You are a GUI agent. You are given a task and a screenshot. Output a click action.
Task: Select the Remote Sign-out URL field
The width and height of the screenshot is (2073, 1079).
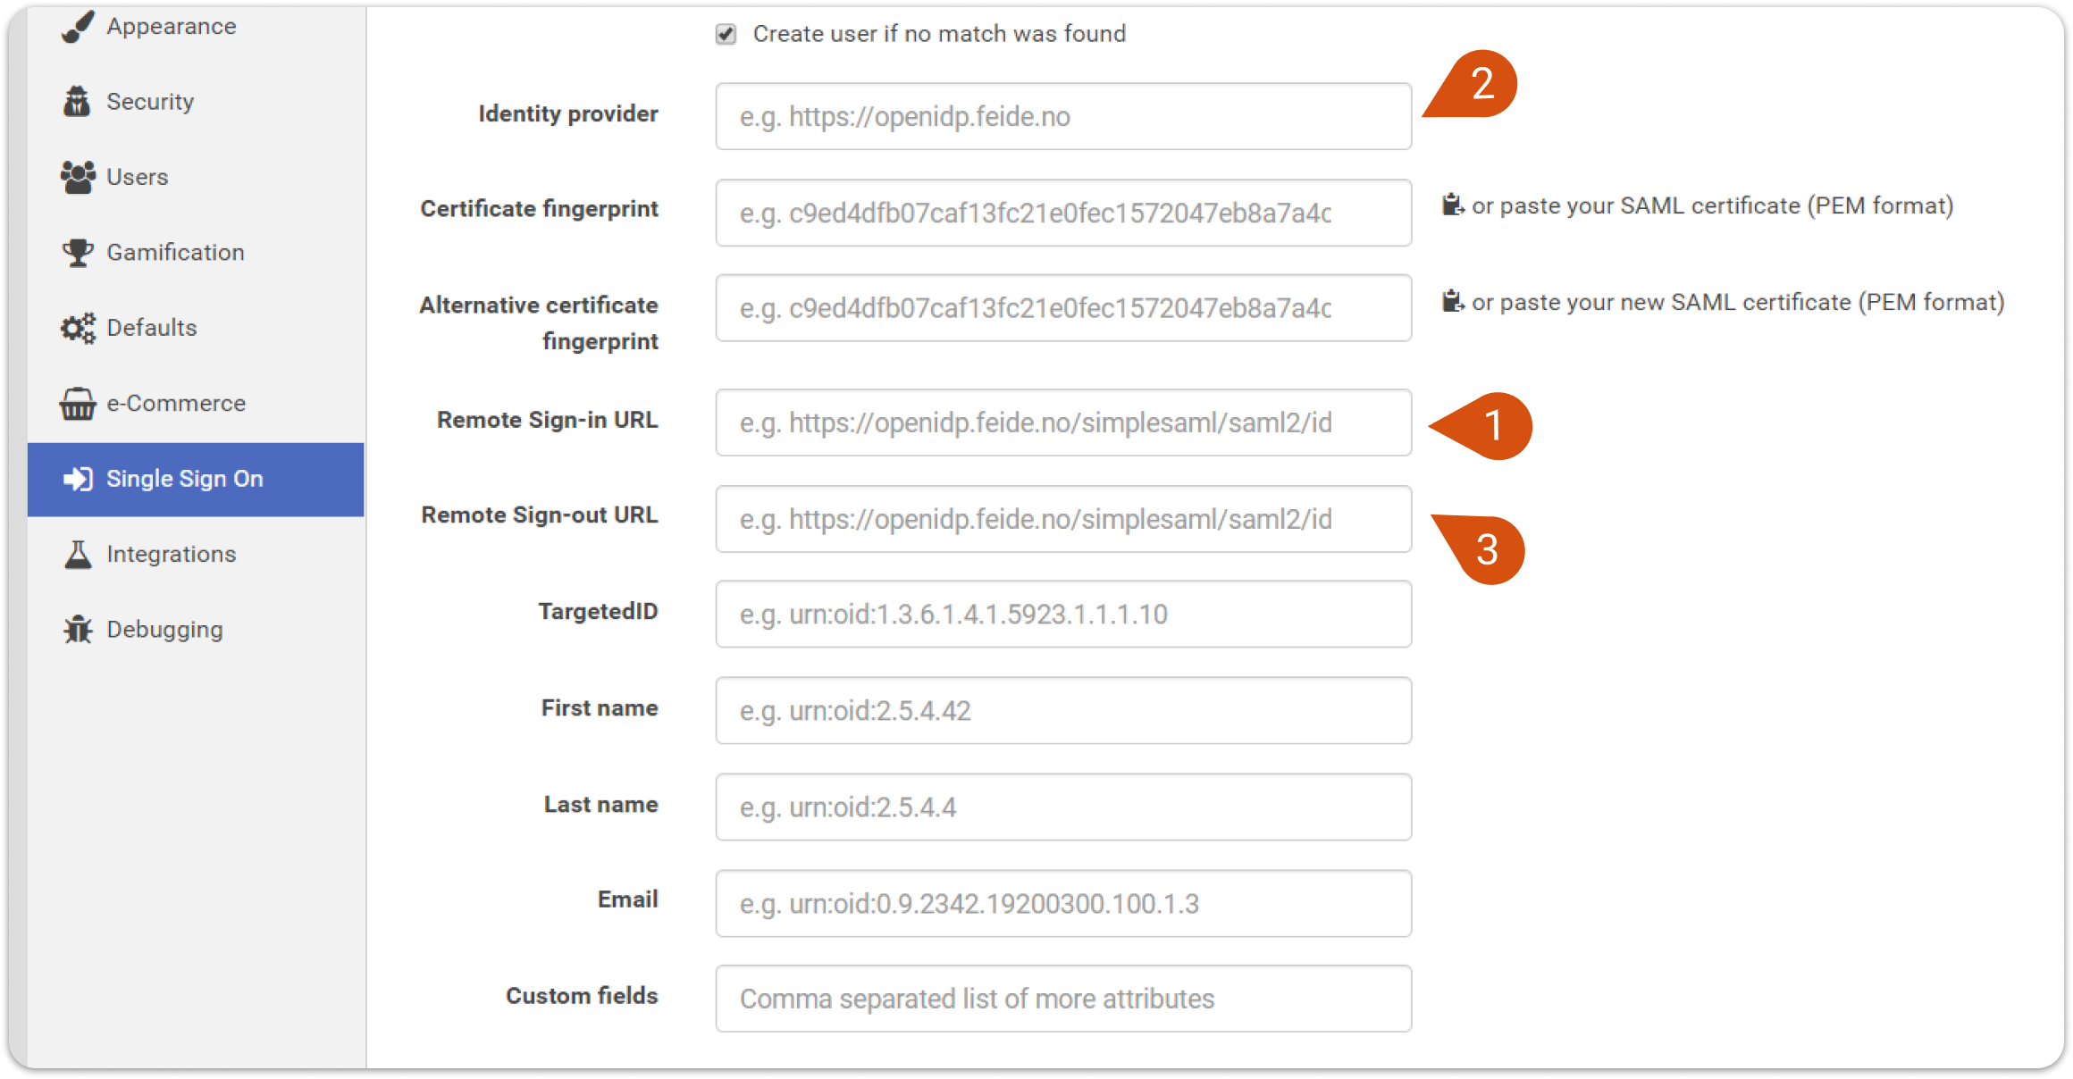(x=1063, y=519)
